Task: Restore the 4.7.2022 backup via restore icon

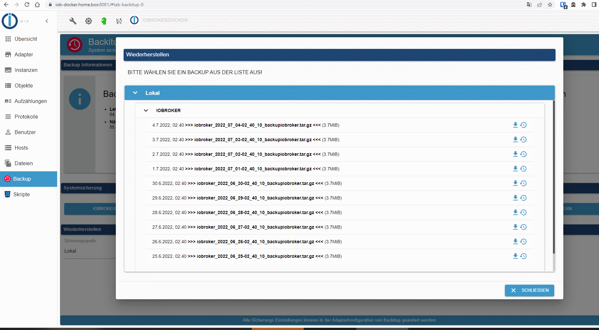Action: click(x=524, y=125)
